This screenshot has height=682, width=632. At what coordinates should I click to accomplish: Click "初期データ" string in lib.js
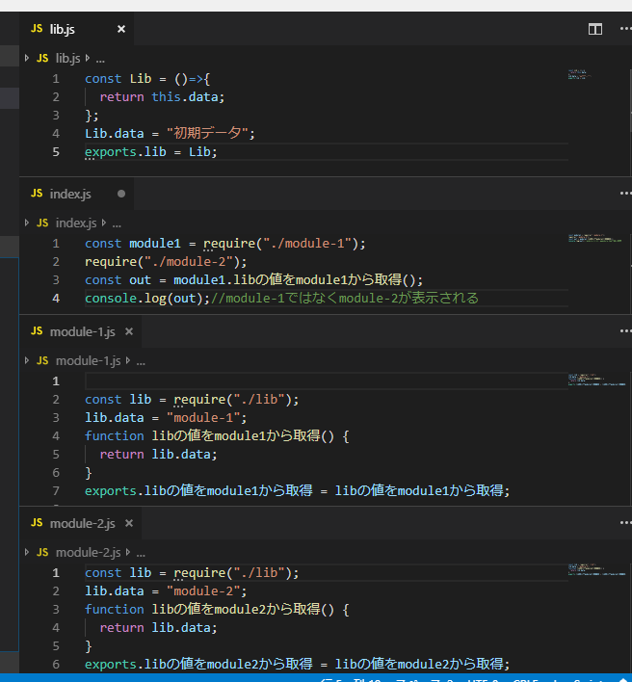[207, 133]
